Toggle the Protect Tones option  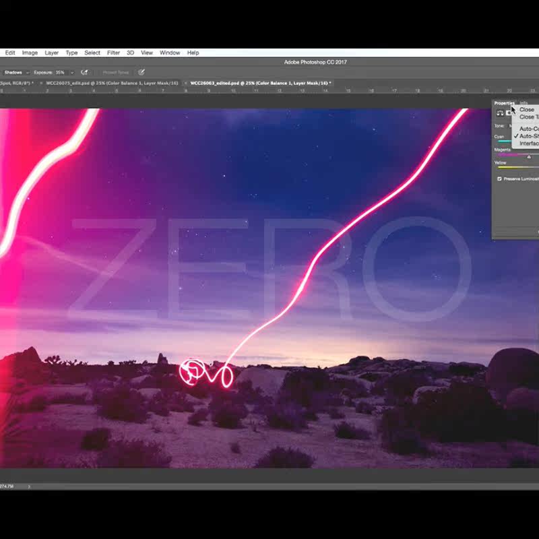[x=115, y=72]
